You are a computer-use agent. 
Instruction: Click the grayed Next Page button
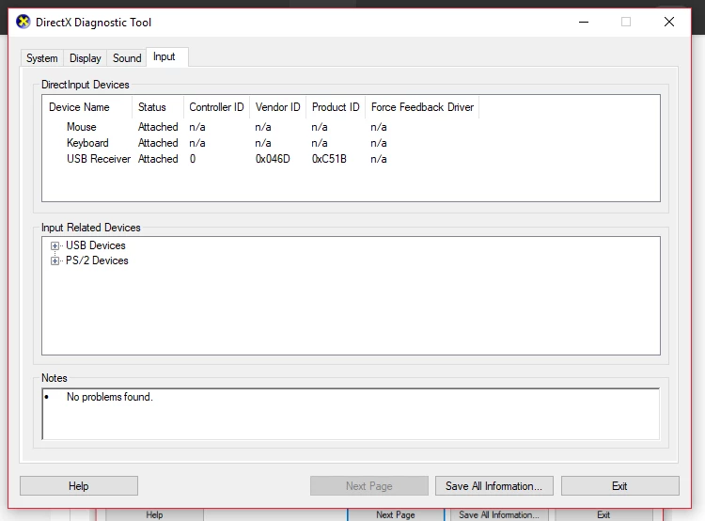[x=369, y=486]
